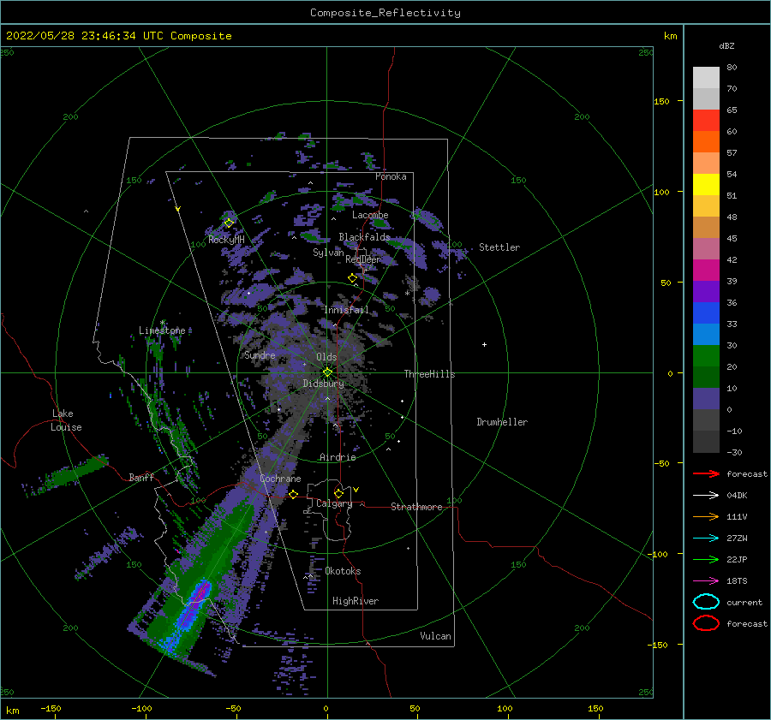
Task: Click the red 60–65 dBZ swatch
Action: click(x=706, y=121)
